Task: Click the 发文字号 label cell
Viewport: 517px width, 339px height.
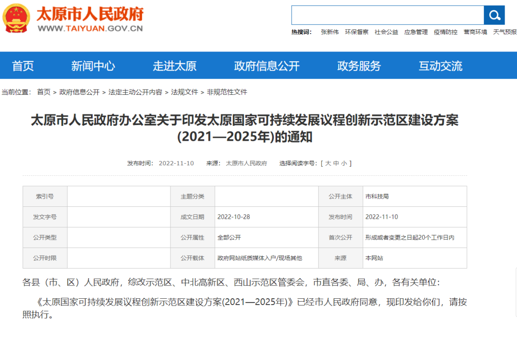Action: (x=45, y=217)
